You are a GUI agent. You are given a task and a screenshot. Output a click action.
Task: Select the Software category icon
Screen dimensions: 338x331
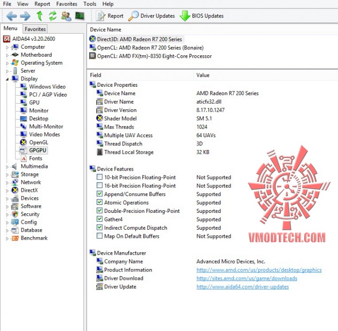coord(15,206)
